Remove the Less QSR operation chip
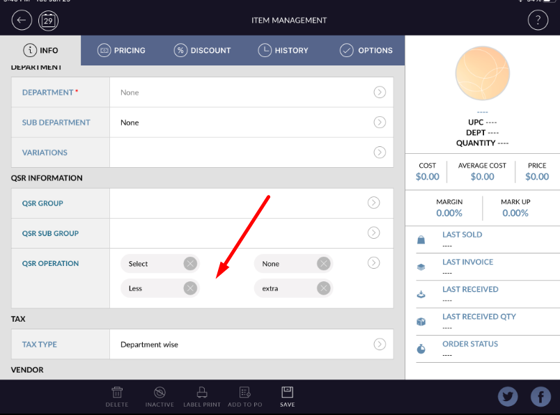This screenshot has width=560, height=415. coord(190,288)
